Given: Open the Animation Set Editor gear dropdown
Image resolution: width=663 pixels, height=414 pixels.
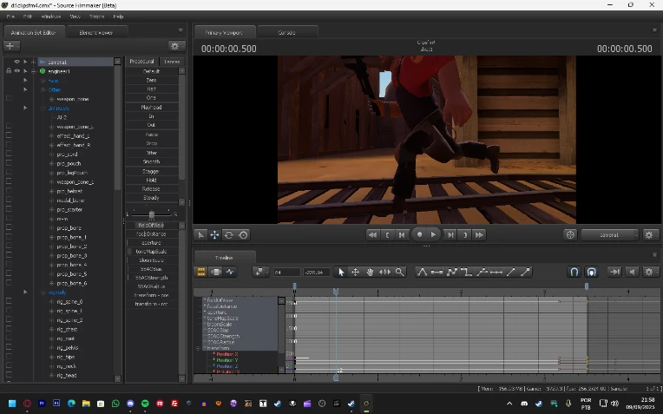Looking at the screenshot, I should pos(176,46).
